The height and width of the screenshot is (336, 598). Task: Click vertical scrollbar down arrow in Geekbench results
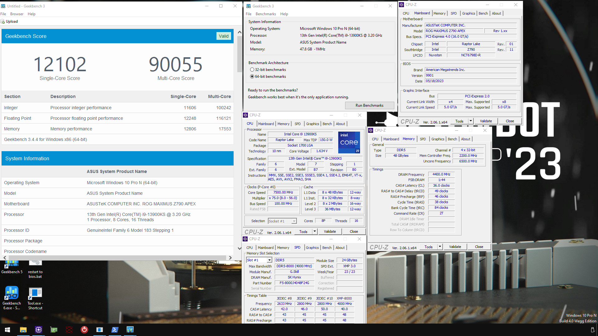[240, 248]
